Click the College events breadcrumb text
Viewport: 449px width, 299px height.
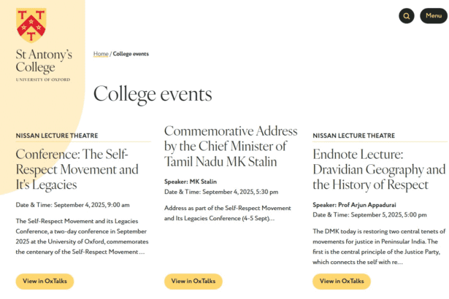131,54
